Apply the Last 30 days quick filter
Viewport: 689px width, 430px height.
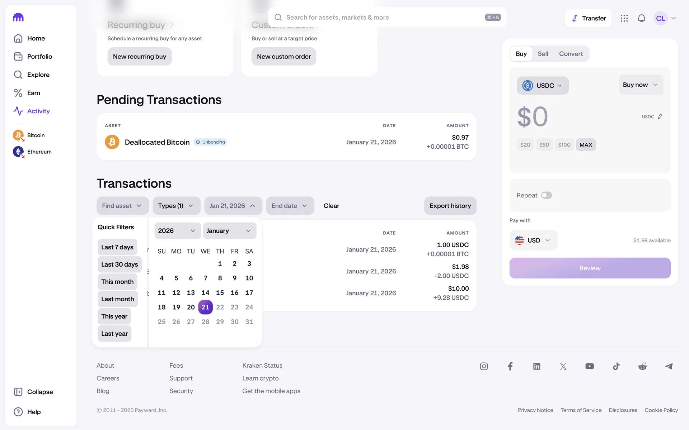119,264
